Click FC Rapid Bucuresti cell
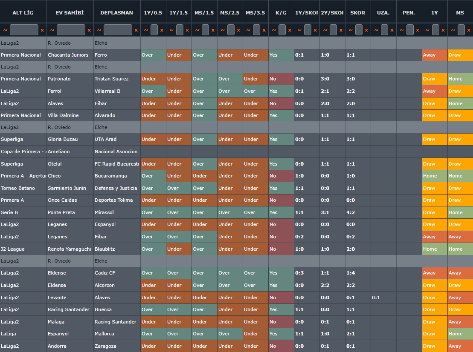Image resolution: width=473 pixels, height=352 pixels. (117, 164)
